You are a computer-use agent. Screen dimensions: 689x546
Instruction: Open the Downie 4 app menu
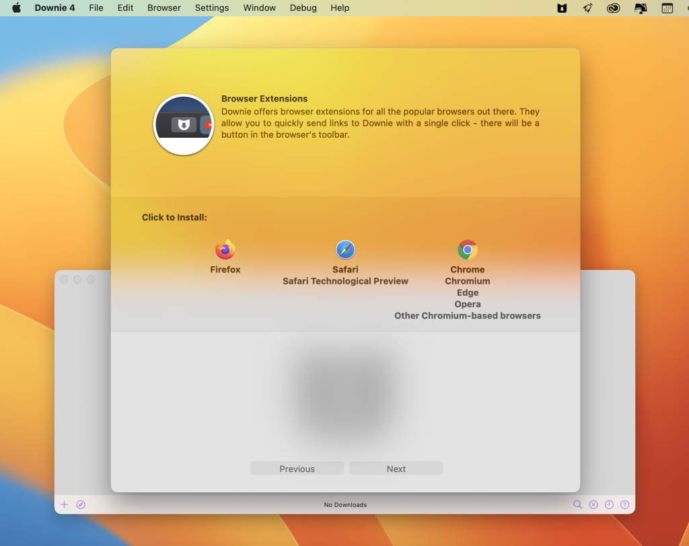[x=55, y=8]
